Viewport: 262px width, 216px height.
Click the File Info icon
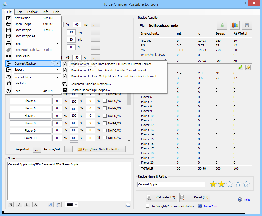(x=9, y=83)
